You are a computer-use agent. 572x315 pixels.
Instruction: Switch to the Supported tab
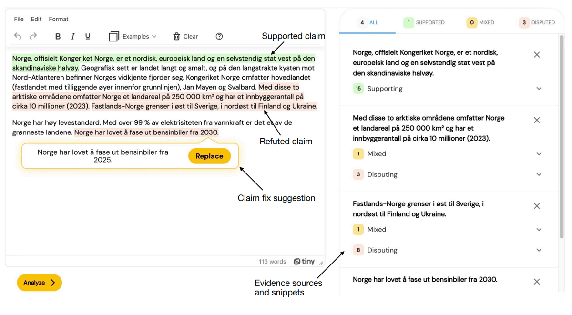click(424, 22)
